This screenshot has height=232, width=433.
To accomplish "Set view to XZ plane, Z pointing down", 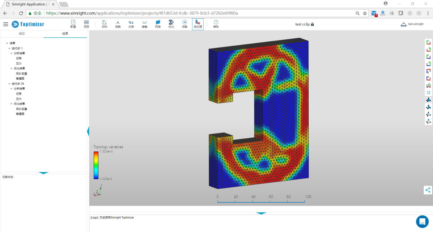I will pos(428,71).
